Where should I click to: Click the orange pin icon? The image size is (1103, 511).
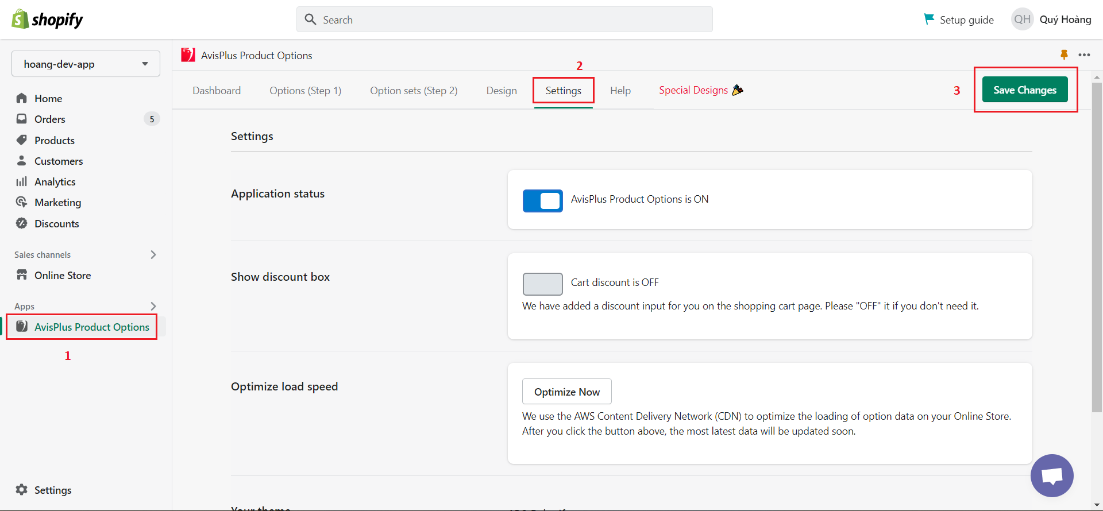pos(1064,55)
